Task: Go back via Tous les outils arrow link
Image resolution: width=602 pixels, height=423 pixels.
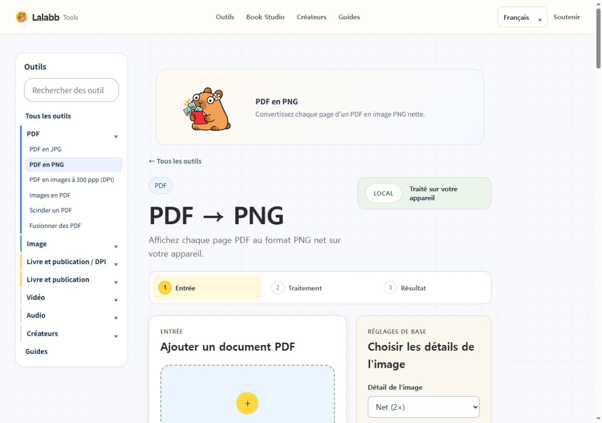Action: tap(175, 161)
